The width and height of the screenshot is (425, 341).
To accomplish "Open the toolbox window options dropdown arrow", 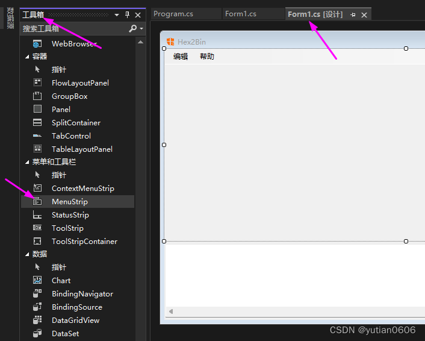I will [x=117, y=15].
